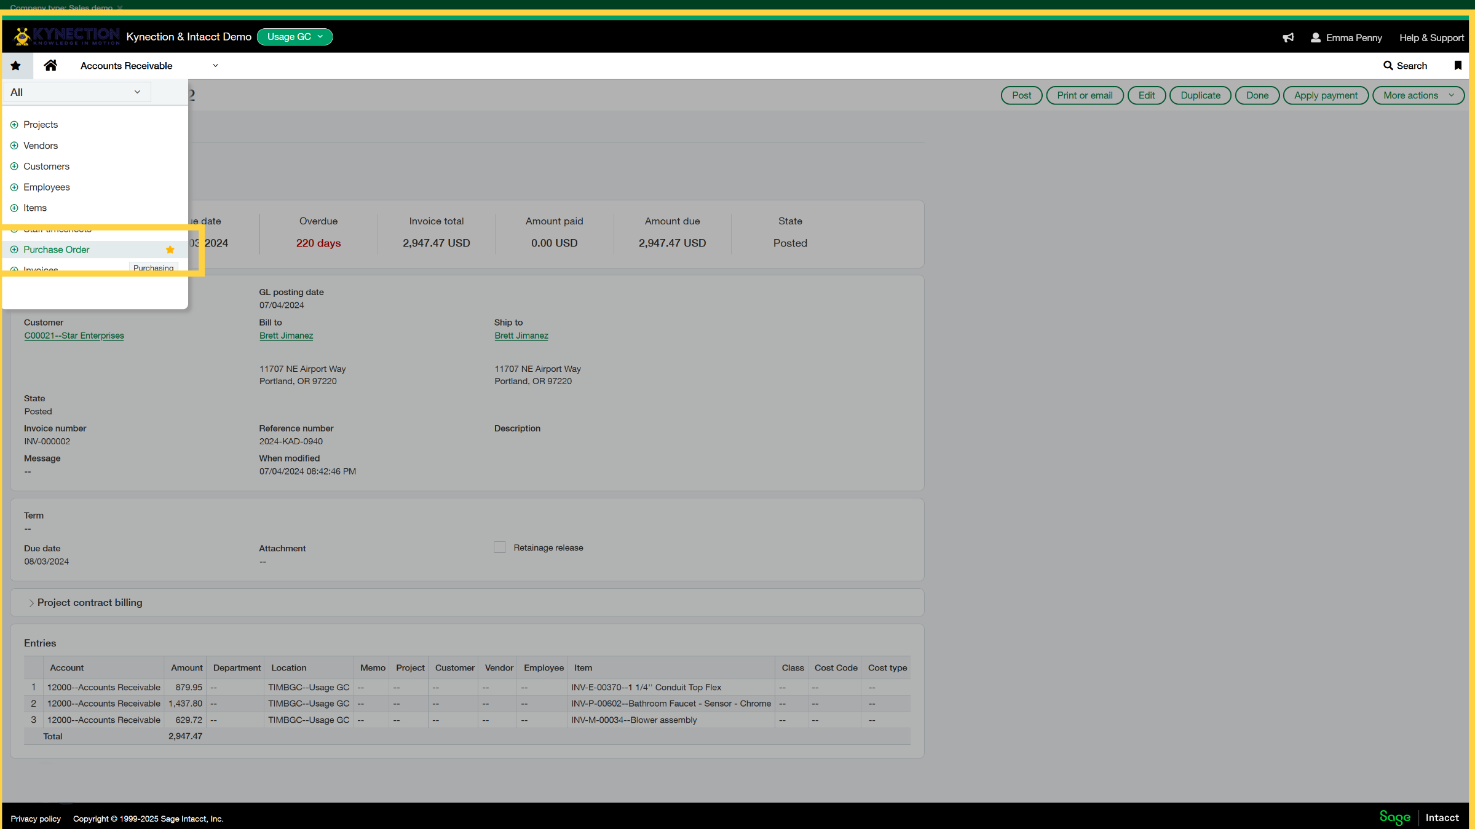Click the Duplicate button
This screenshot has width=1475, height=829.
(1200, 95)
